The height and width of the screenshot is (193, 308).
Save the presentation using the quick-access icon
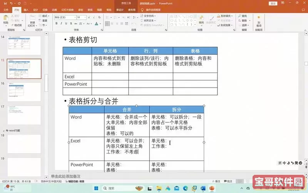pyautogui.click(x=5, y=3)
